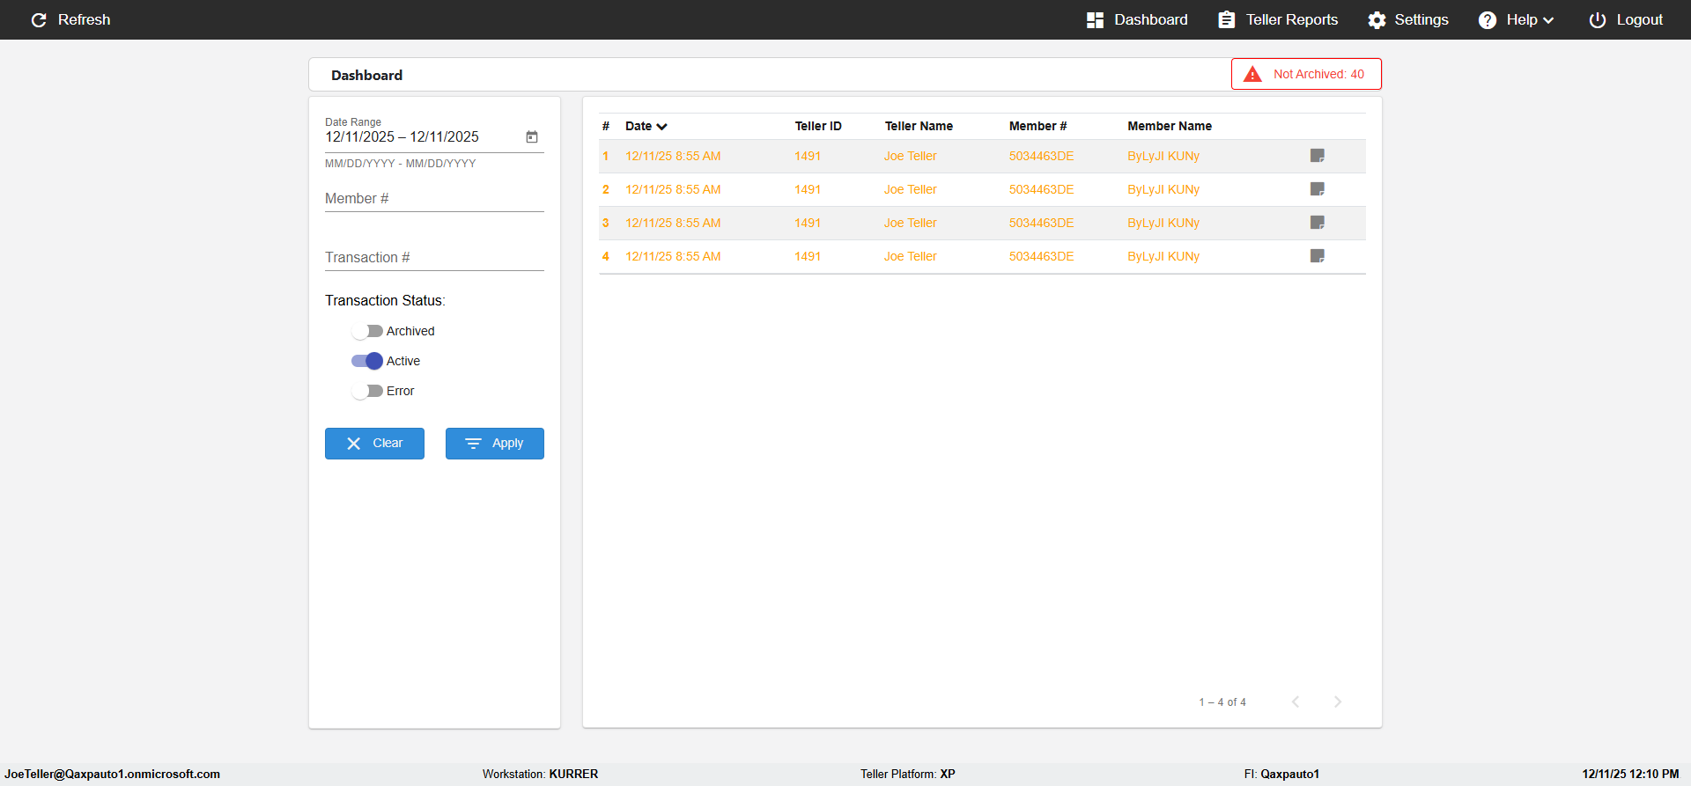
Task: Click the Refresh icon in top bar
Action: (39, 19)
